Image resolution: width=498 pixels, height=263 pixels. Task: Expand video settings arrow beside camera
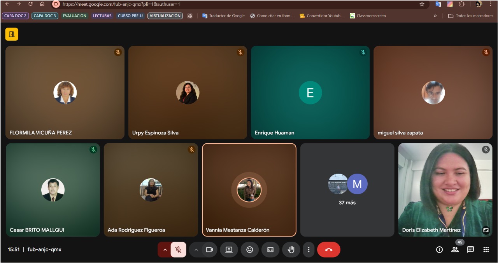point(196,250)
